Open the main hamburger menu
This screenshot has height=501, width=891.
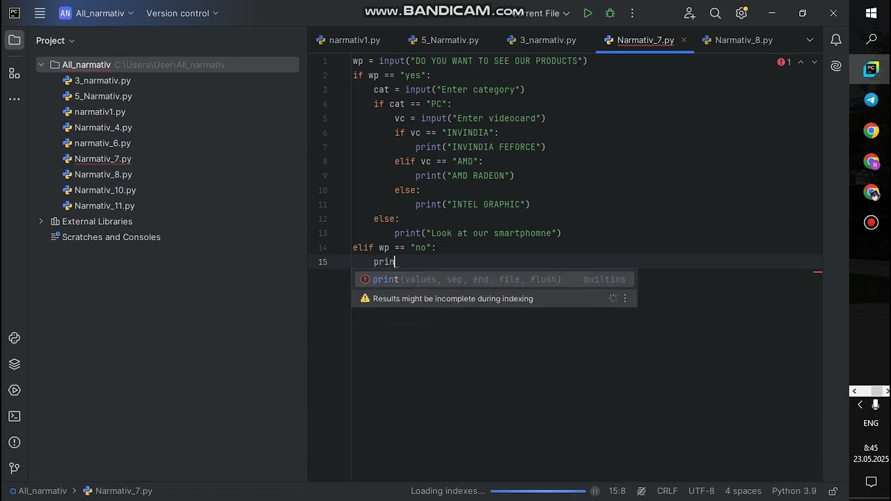[40, 13]
